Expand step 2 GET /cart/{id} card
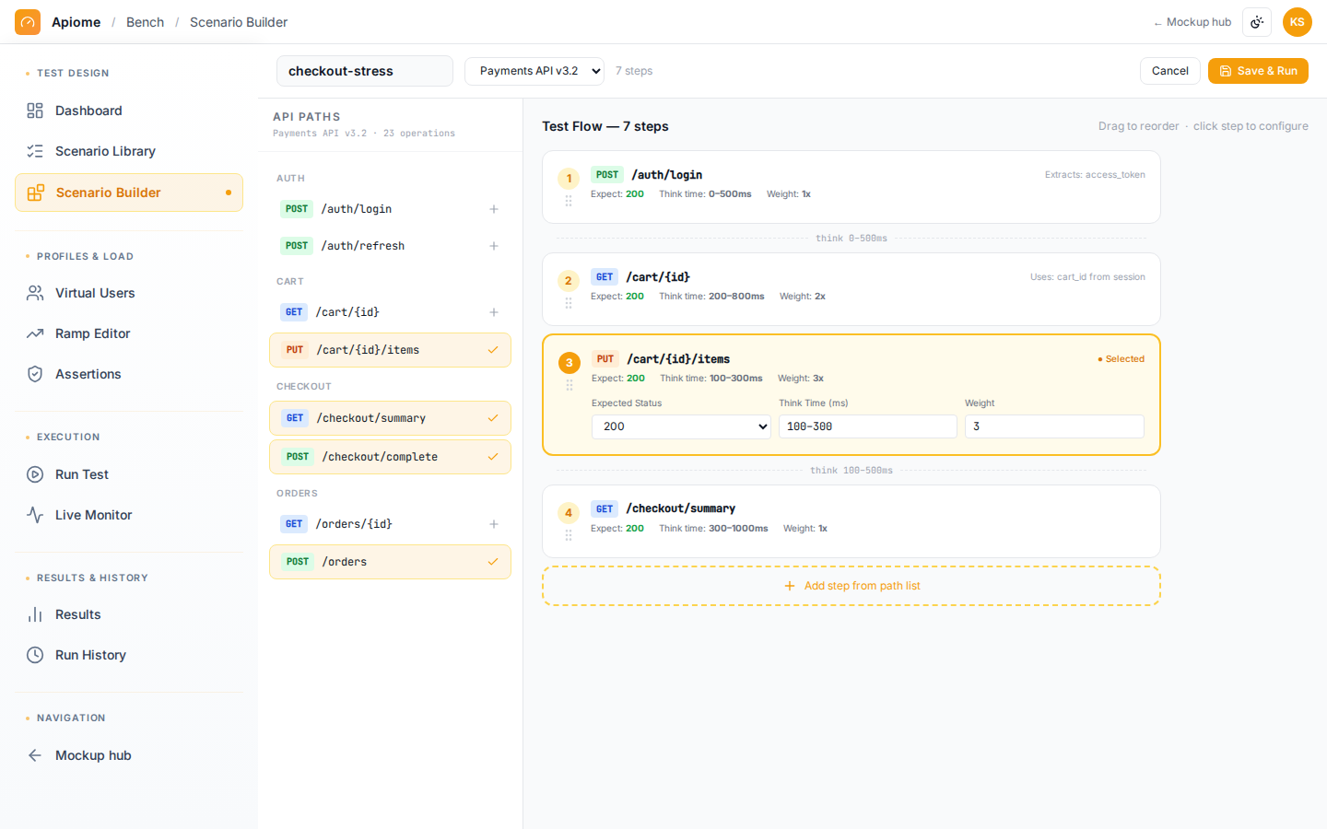1327x829 pixels. [x=851, y=289]
